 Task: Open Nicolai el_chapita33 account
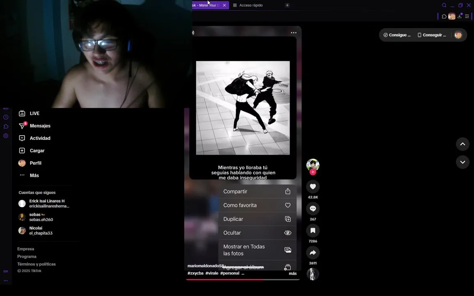click(x=35, y=231)
